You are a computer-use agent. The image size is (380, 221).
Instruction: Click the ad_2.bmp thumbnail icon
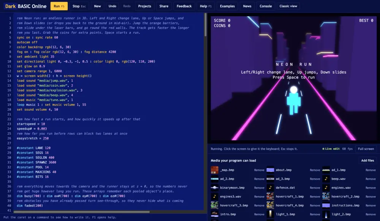214,179
